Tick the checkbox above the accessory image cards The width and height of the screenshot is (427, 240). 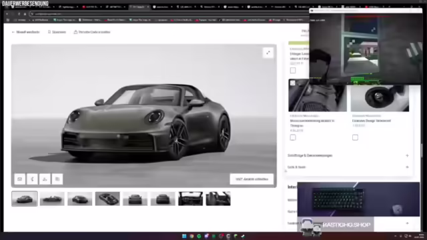pyautogui.click(x=293, y=71)
